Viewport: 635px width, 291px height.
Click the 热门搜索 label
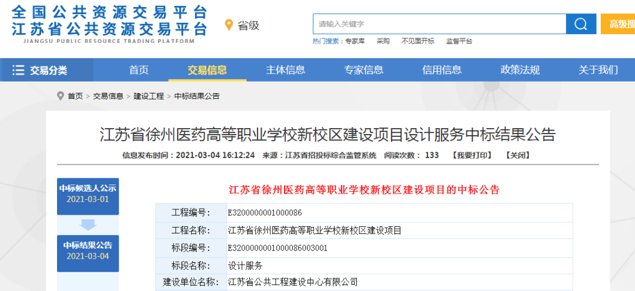(x=327, y=41)
